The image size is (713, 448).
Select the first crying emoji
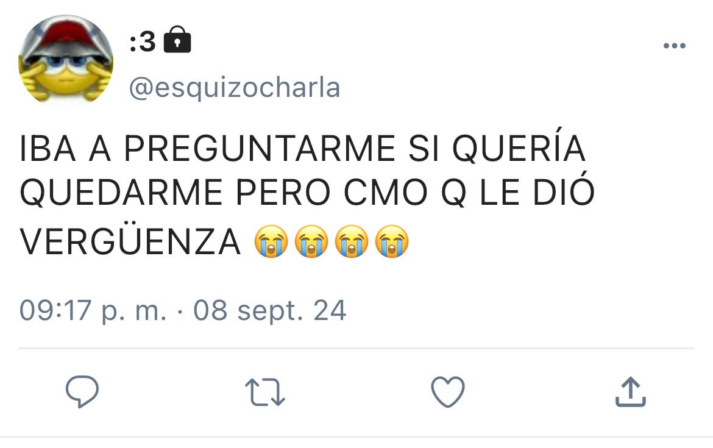click(271, 241)
